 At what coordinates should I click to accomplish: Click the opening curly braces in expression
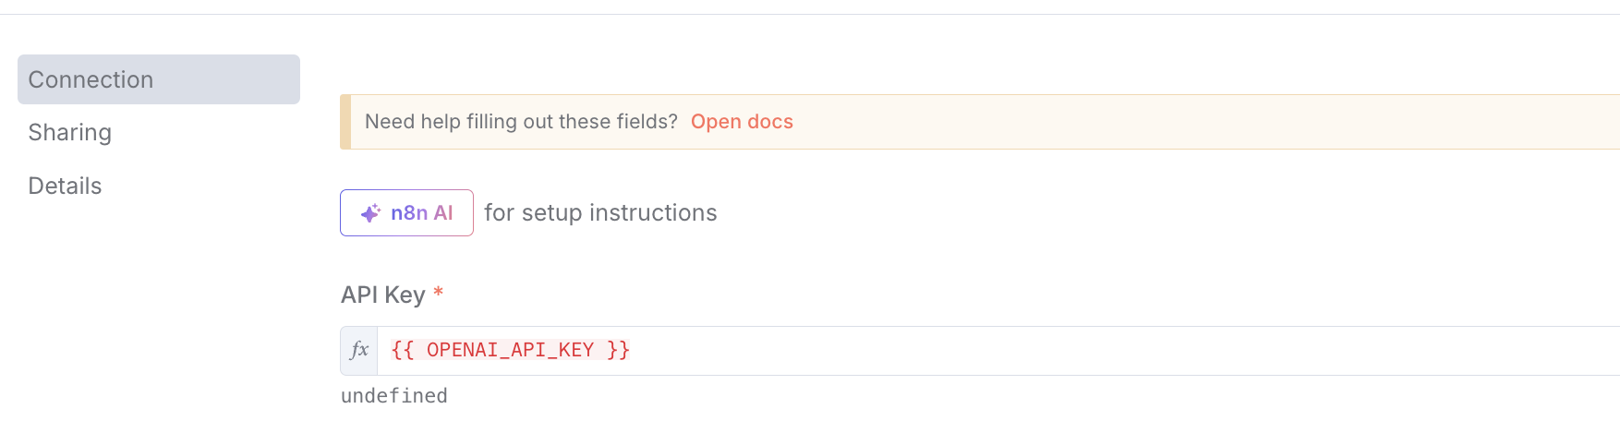(402, 351)
